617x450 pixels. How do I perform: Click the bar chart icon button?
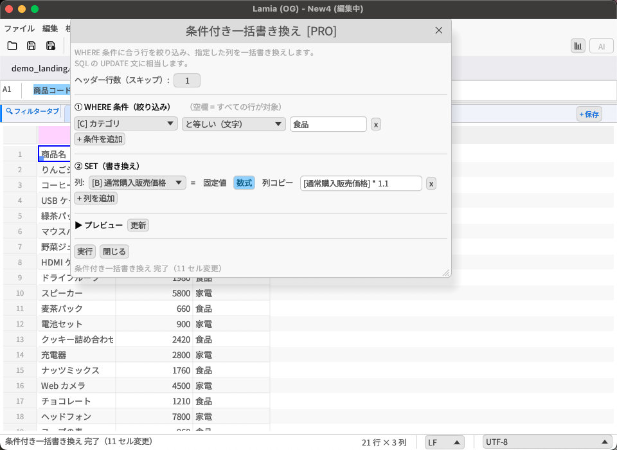coord(578,46)
